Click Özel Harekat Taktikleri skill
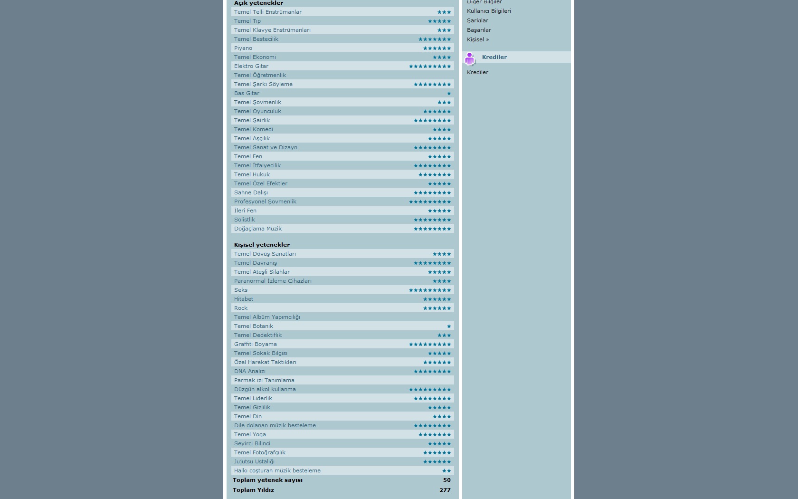This screenshot has width=798, height=499. [265, 362]
